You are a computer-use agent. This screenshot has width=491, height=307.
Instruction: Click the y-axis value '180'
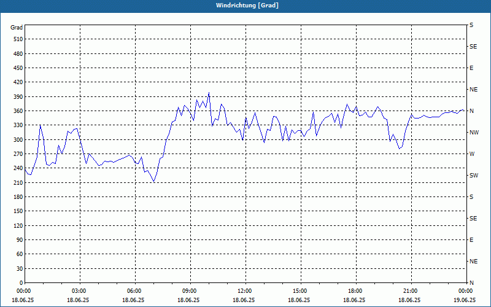tap(18, 197)
